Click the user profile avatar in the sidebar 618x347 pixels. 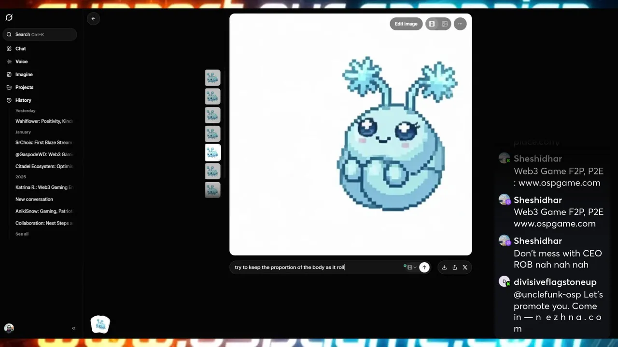point(9,328)
